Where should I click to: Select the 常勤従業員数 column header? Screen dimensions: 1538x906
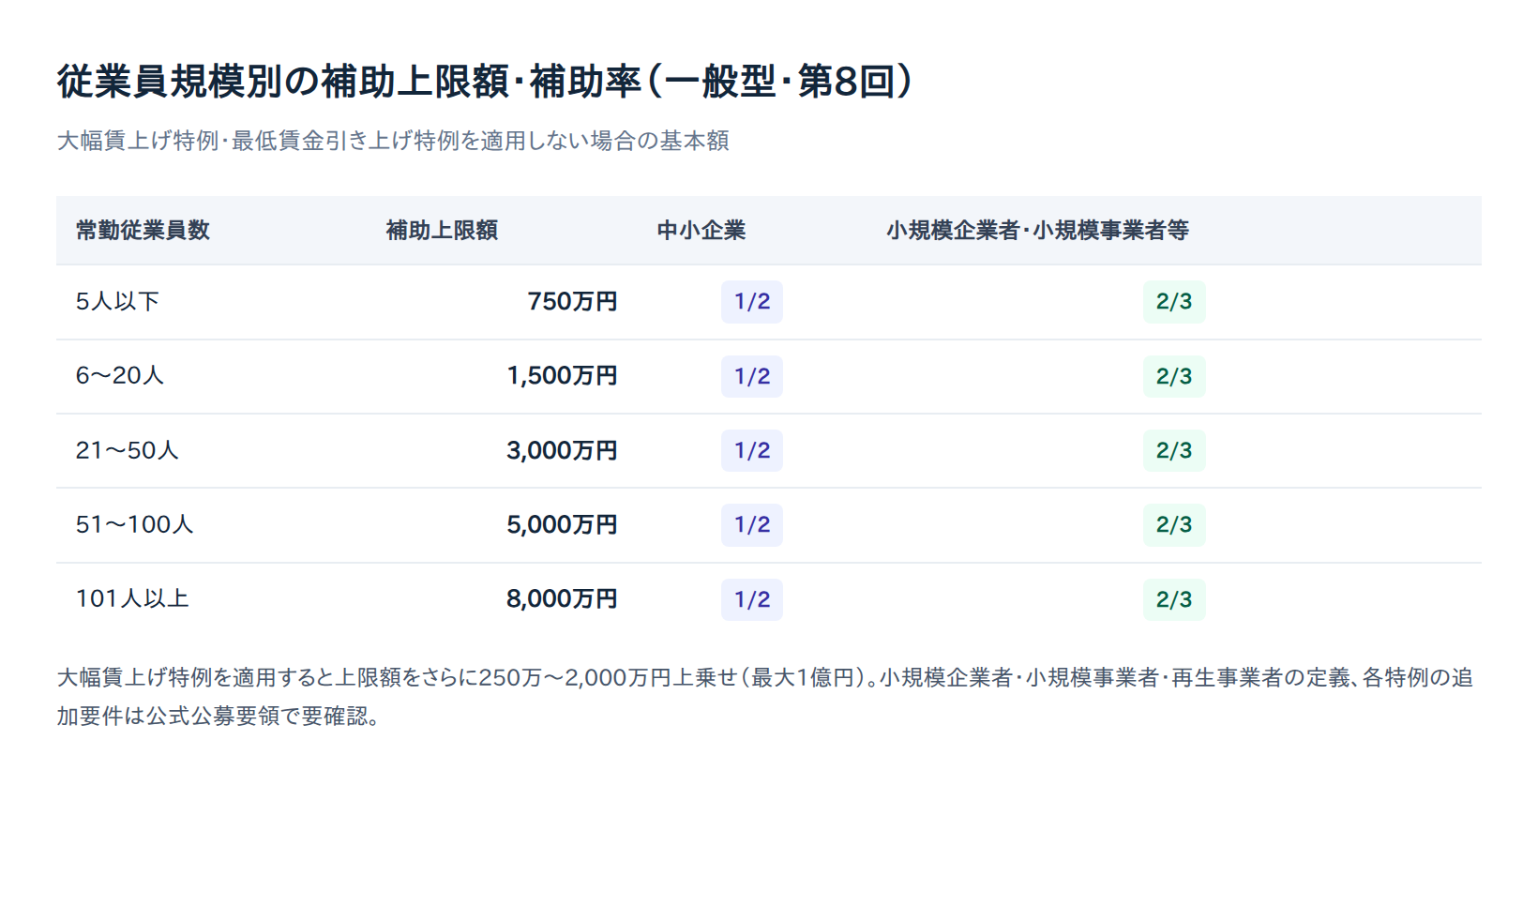(143, 231)
